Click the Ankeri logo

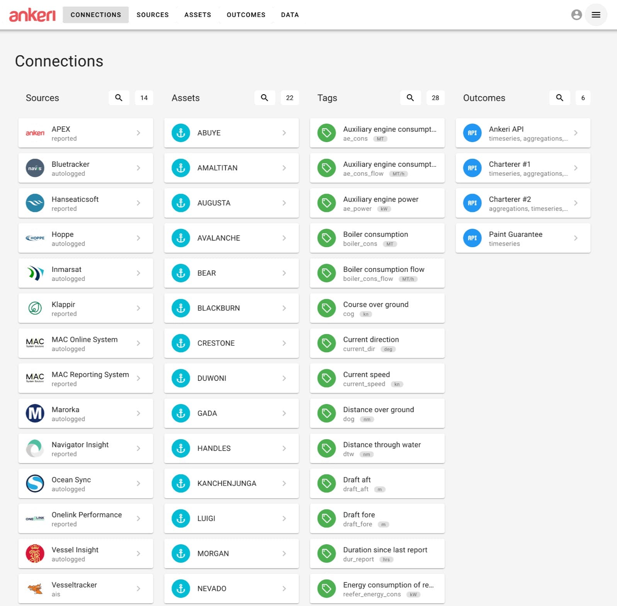tap(32, 15)
